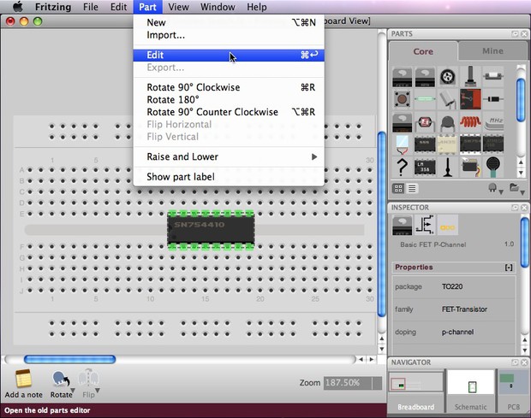This screenshot has width=531, height=418.
Task: Select the LM358 chip part
Action: coord(425,168)
